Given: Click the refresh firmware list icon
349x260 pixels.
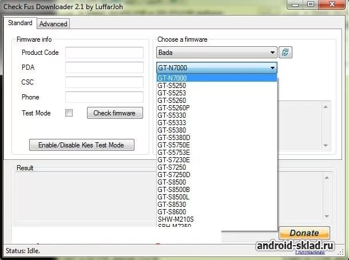Looking at the screenshot, I should coord(285,53).
